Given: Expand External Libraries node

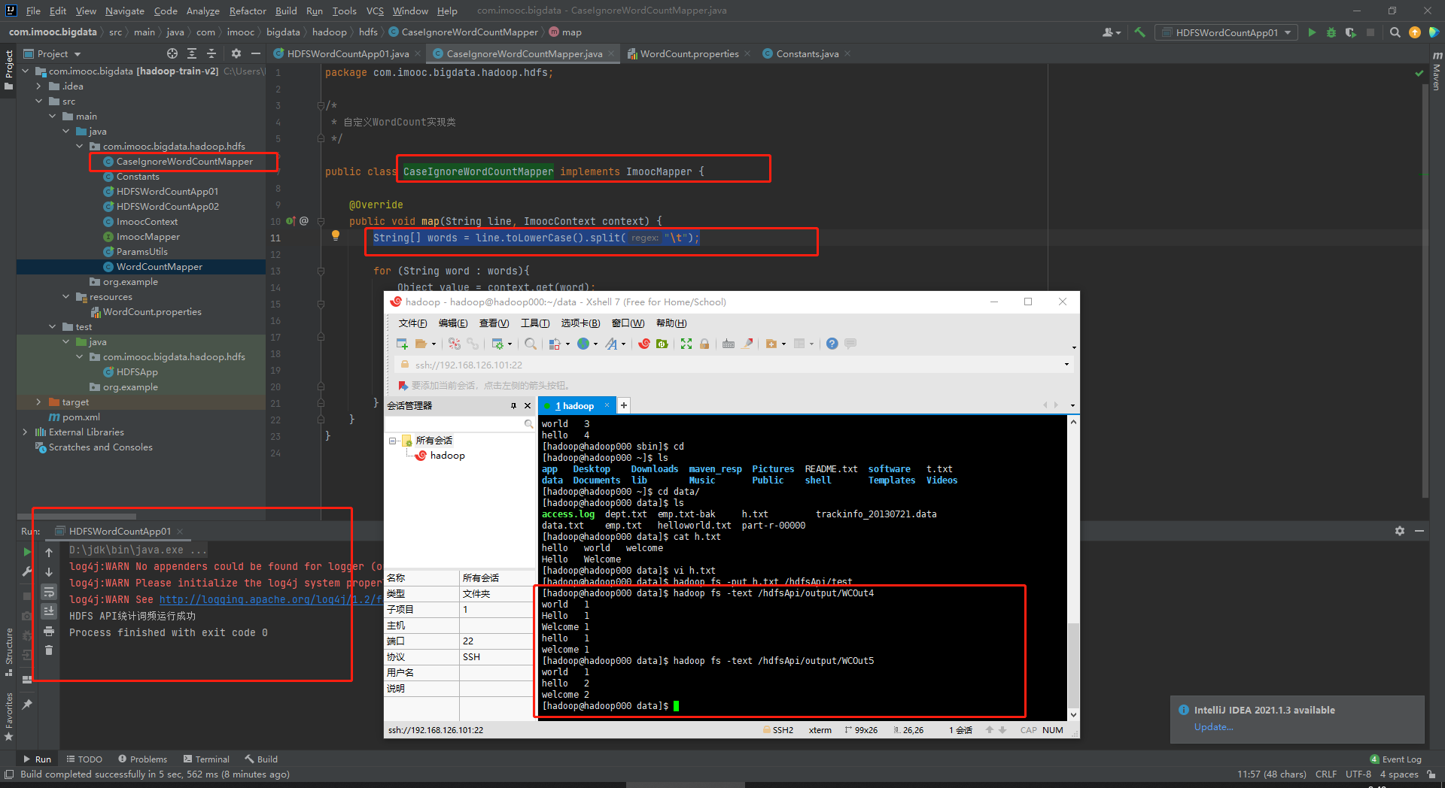Looking at the screenshot, I should [x=26, y=432].
